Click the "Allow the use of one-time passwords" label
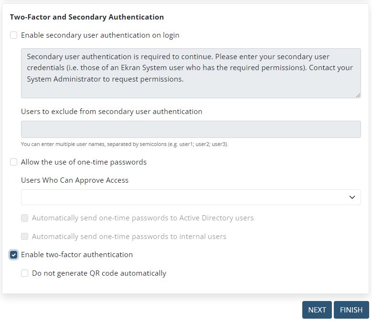This screenshot has width=372, height=322. [x=84, y=162]
